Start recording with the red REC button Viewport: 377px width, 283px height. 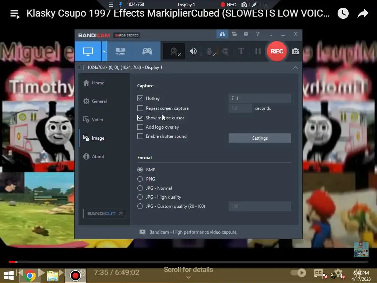pyautogui.click(x=277, y=51)
